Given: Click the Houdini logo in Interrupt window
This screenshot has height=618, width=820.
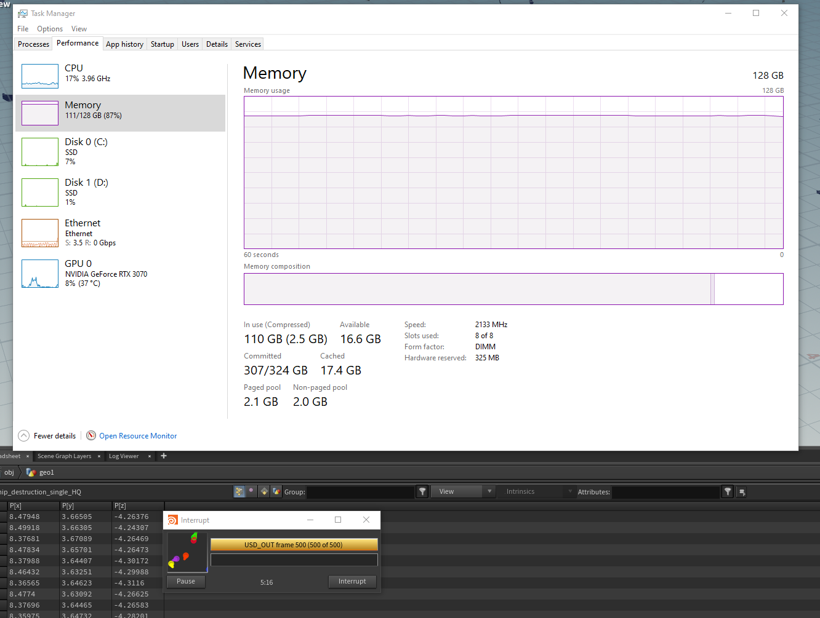Looking at the screenshot, I should 172,520.
